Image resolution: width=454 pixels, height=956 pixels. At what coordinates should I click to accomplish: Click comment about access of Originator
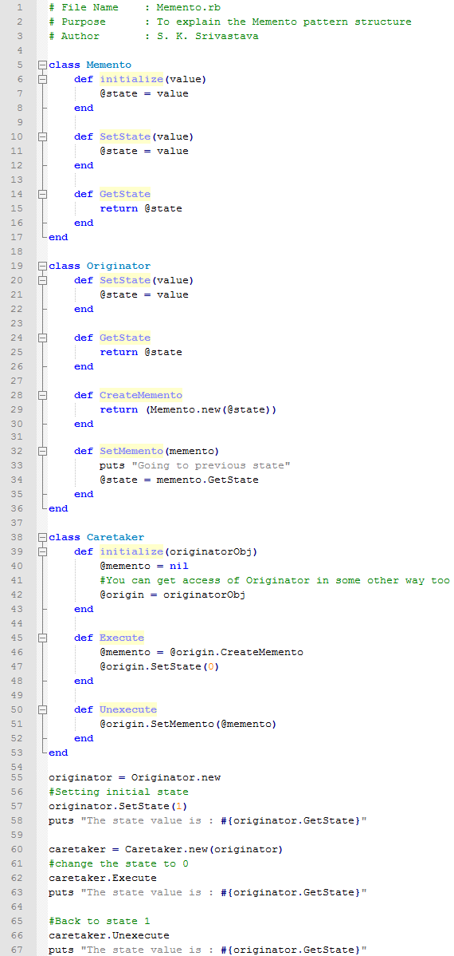tap(275, 580)
